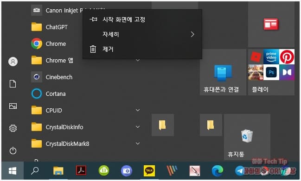Image resolution: width=301 pixels, height=181 pixels.
Task: Open Pictures from the Start sidebar
Action: click(x=13, y=106)
